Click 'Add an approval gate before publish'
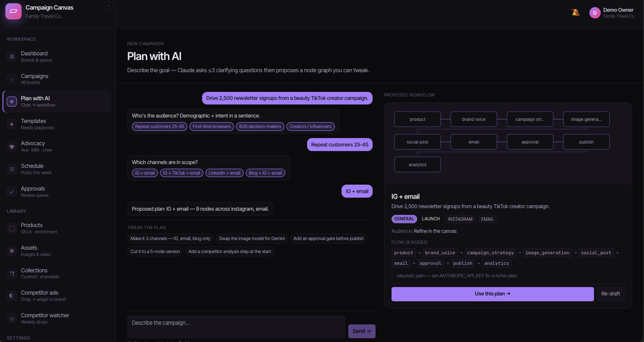 pyautogui.click(x=329, y=238)
